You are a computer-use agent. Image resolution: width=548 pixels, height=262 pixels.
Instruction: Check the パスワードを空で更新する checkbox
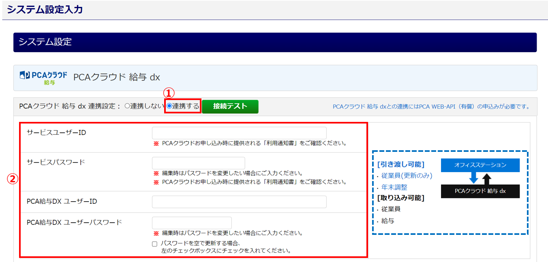click(x=154, y=244)
